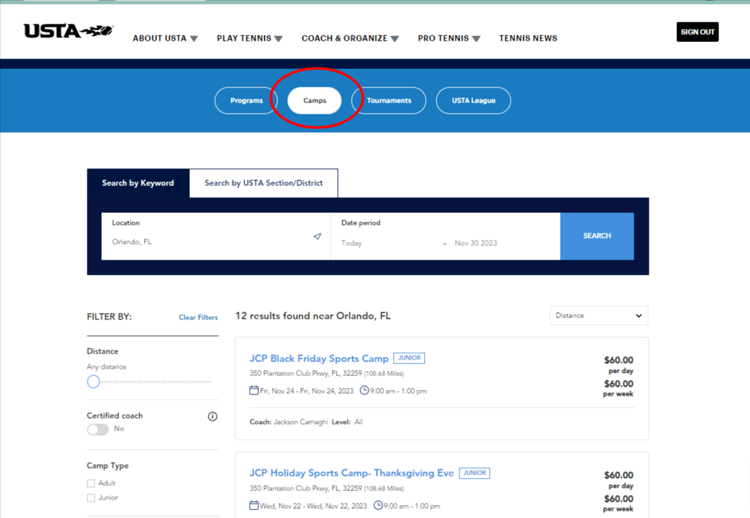
Task: Click JUNIOR badge on Black Friday camp
Action: [x=409, y=358]
